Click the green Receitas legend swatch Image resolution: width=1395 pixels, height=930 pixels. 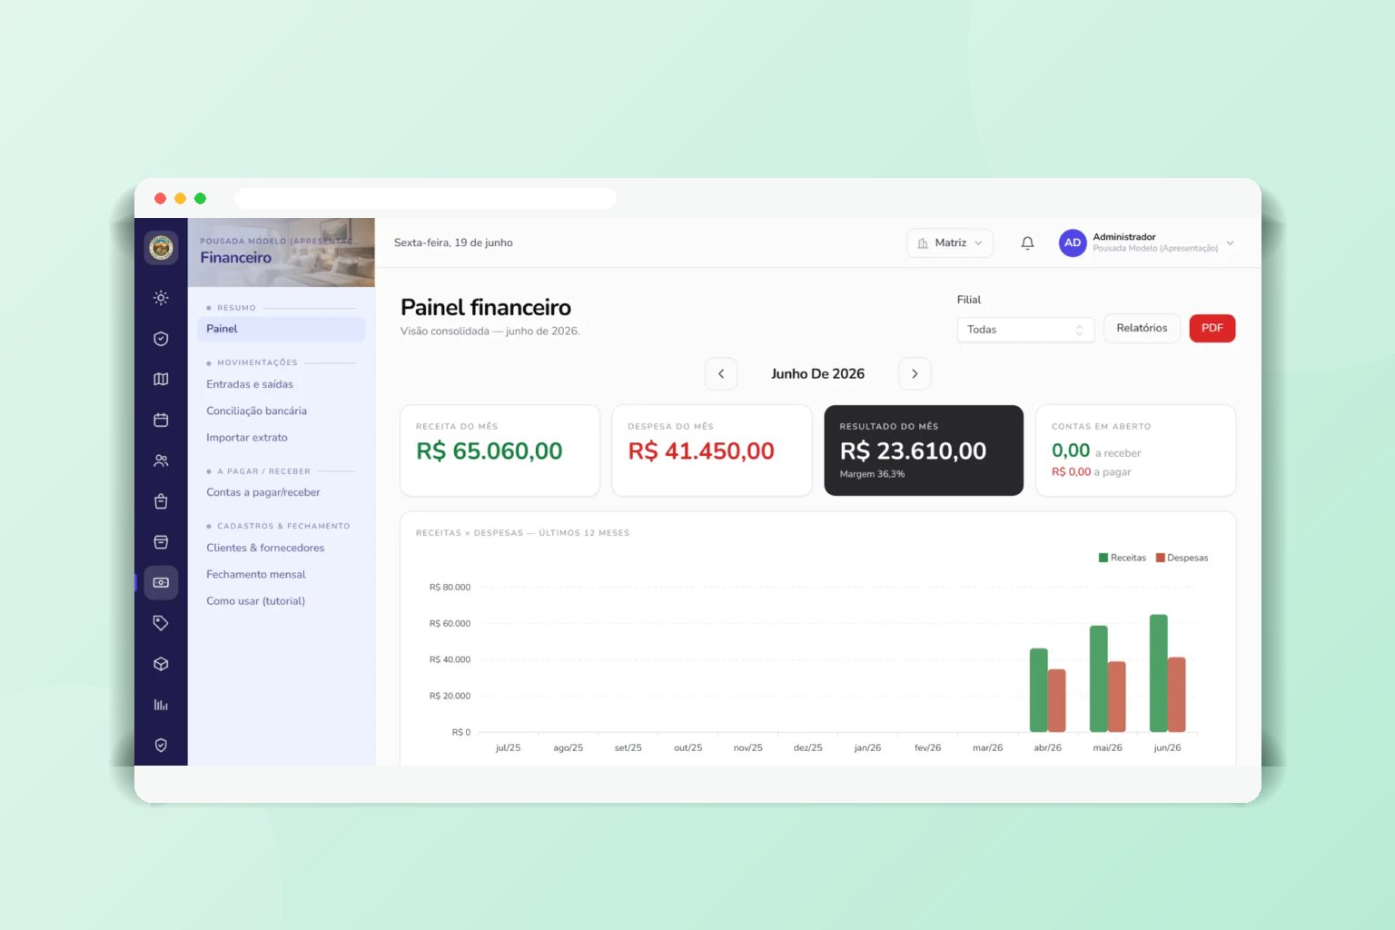point(1103,558)
